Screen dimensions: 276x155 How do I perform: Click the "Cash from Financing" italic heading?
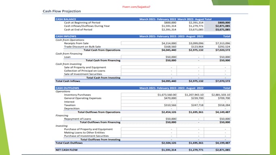click(69, 53)
